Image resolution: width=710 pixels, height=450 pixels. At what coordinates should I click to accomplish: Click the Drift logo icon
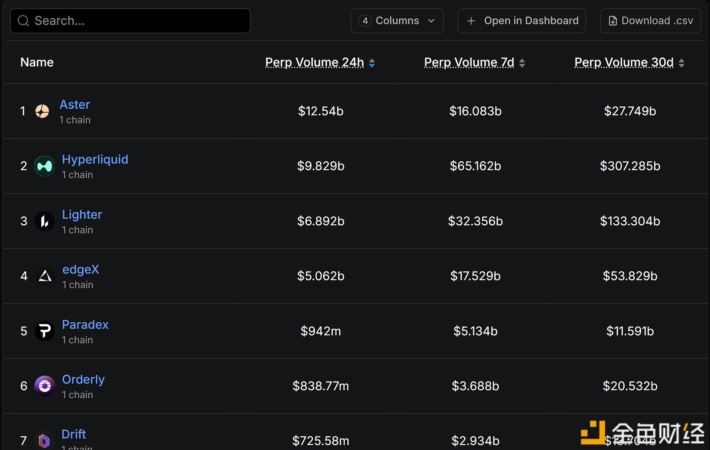point(44,440)
